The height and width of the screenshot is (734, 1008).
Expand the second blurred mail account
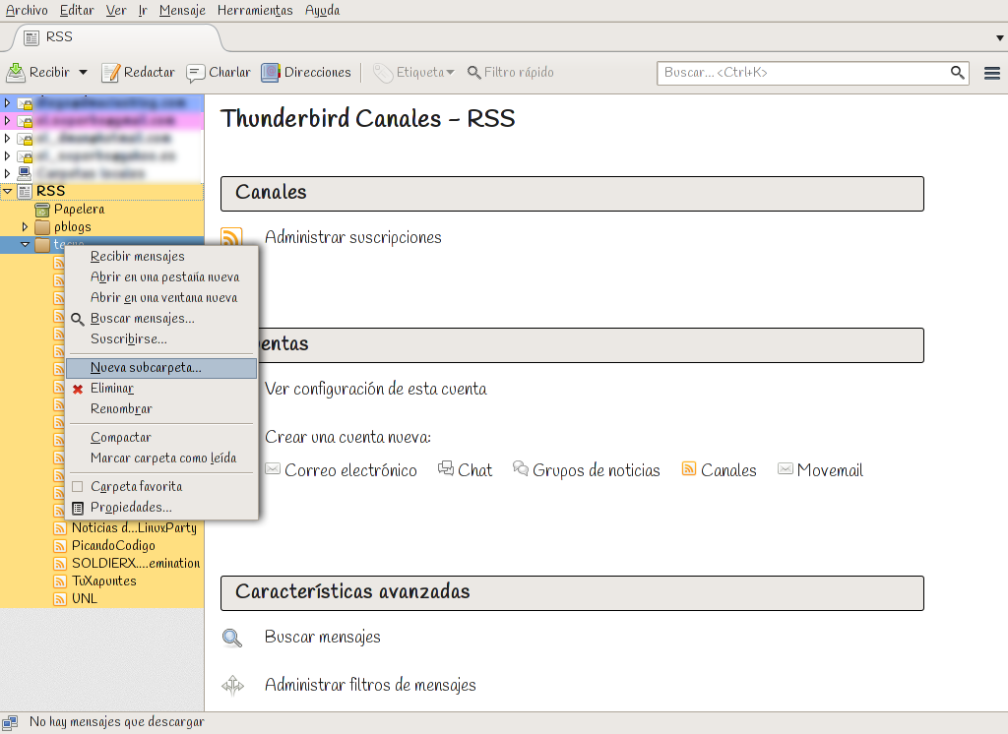(x=7, y=120)
